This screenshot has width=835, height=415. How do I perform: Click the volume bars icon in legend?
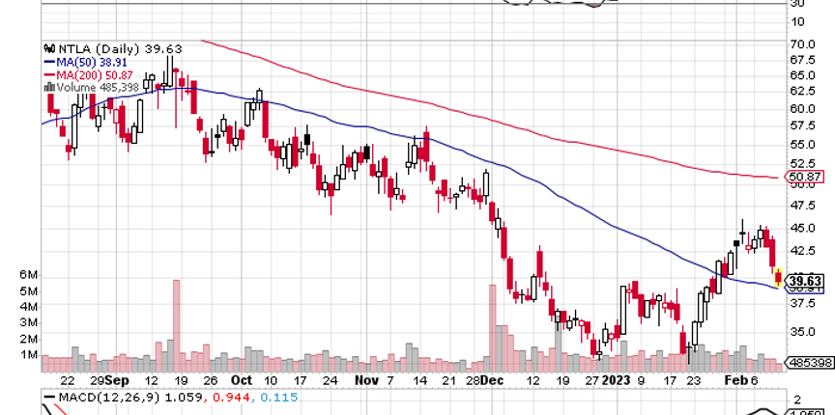click(48, 85)
